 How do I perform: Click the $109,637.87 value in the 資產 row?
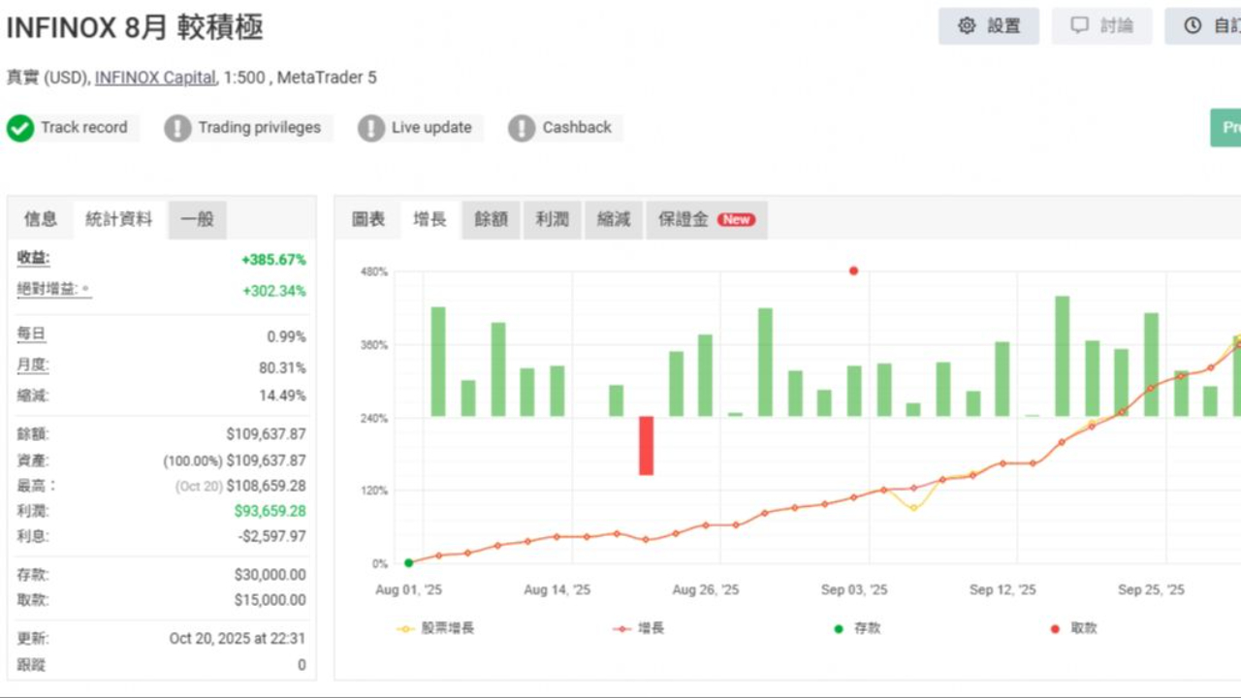(x=266, y=460)
